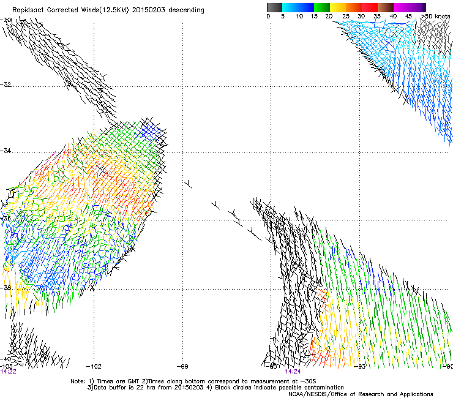Select the latitude label "-40"
453x398 pixels.
pyautogui.click(x=6, y=359)
